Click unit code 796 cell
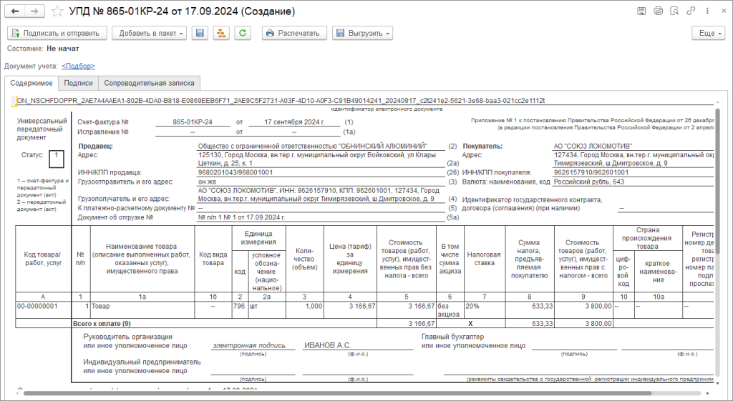Image resolution: width=733 pixels, height=401 pixels. 240,310
